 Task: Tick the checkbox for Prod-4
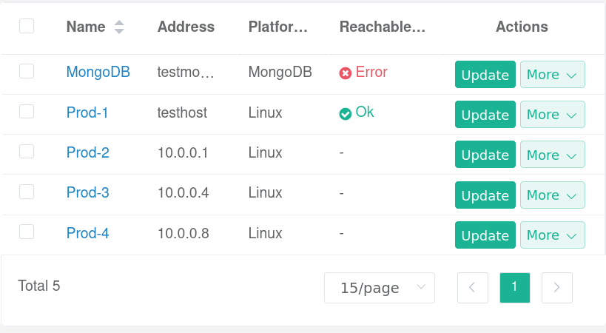(x=27, y=232)
